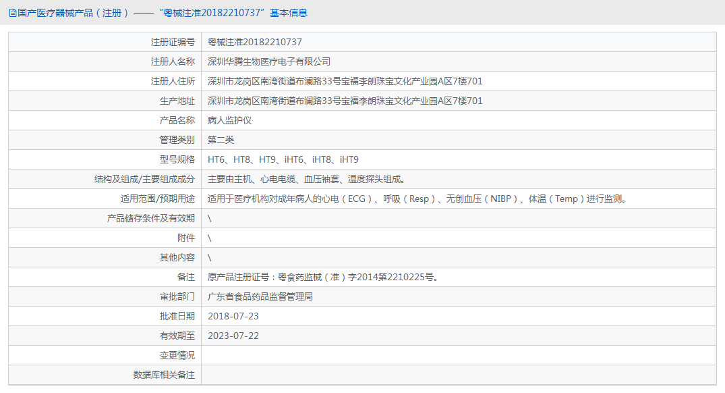Click the 数据库相关备注 label
The image size is (725, 393).
(164, 375)
